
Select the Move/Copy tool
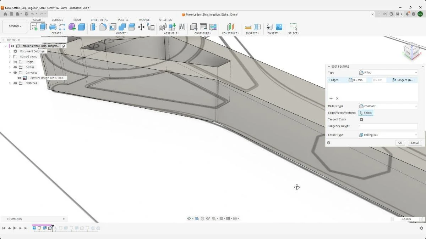click(141, 27)
